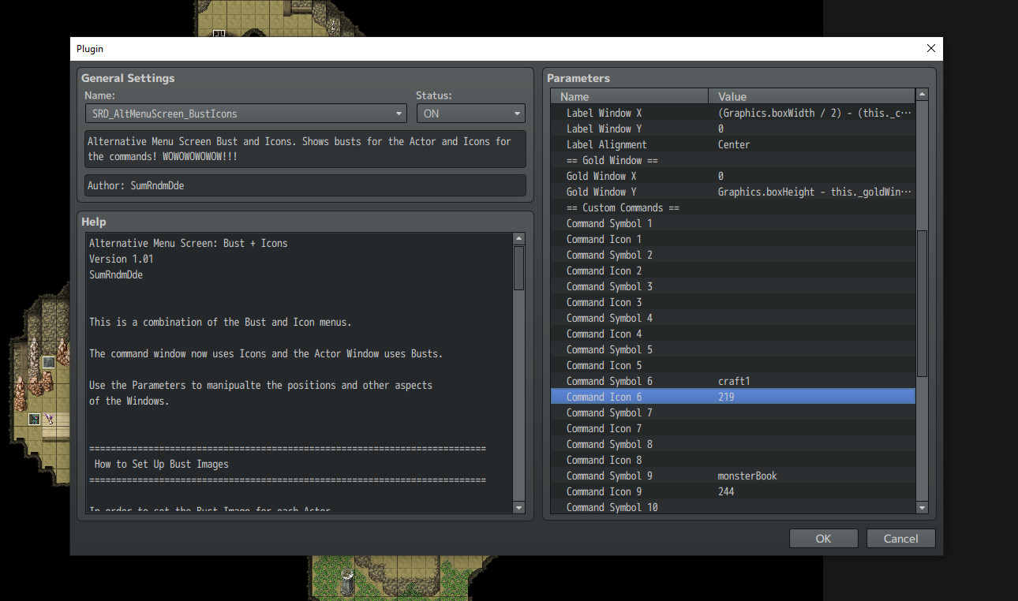Select the Command Symbol 6 row
Viewport: 1018px width, 601px height.
pyautogui.click(x=733, y=381)
